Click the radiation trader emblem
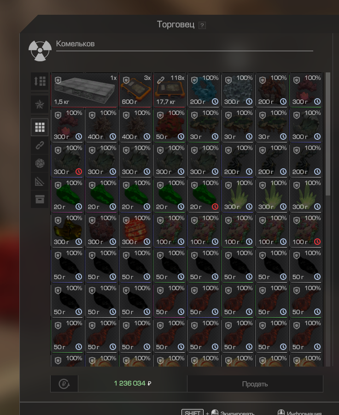This screenshot has width=339, height=415. click(40, 50)
